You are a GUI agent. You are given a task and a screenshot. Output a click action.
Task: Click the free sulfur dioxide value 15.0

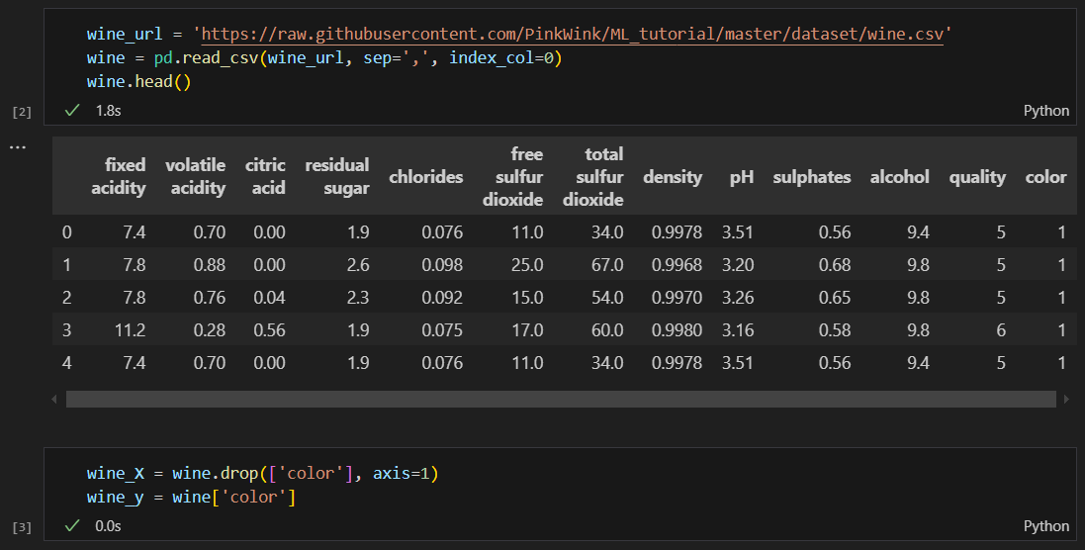pyautogui.click(x=527, y=298)
